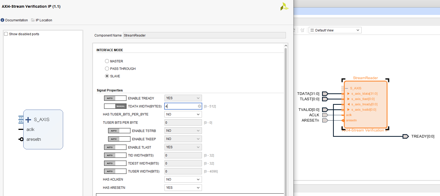
Task: Open HAS ACLKEN dropdown
Action: pyautogui.click(x=183, y=179)
